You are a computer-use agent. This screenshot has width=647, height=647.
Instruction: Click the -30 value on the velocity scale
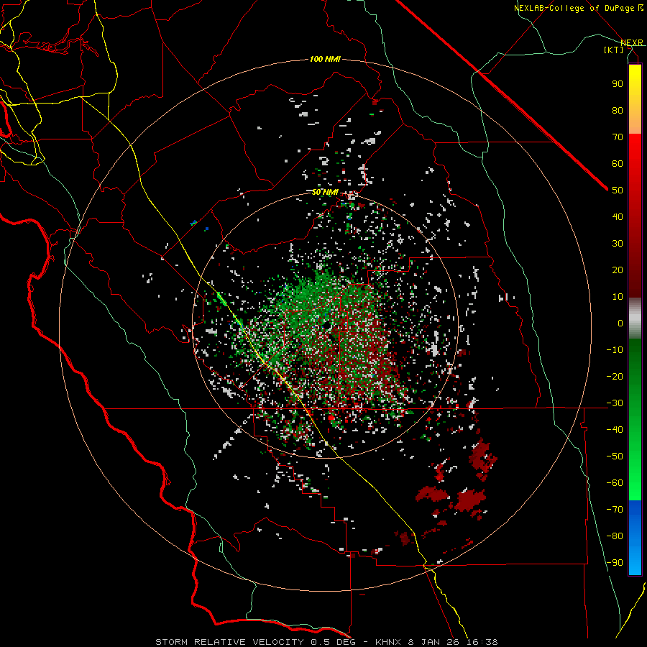[615, 403]
